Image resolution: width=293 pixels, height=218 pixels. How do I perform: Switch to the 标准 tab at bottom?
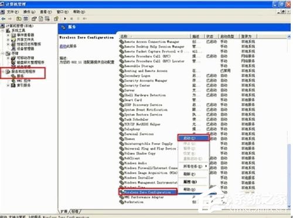(x=75, y=212)
